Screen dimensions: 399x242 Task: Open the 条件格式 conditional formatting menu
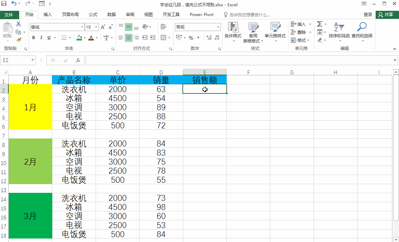click(x=233, y=32)
